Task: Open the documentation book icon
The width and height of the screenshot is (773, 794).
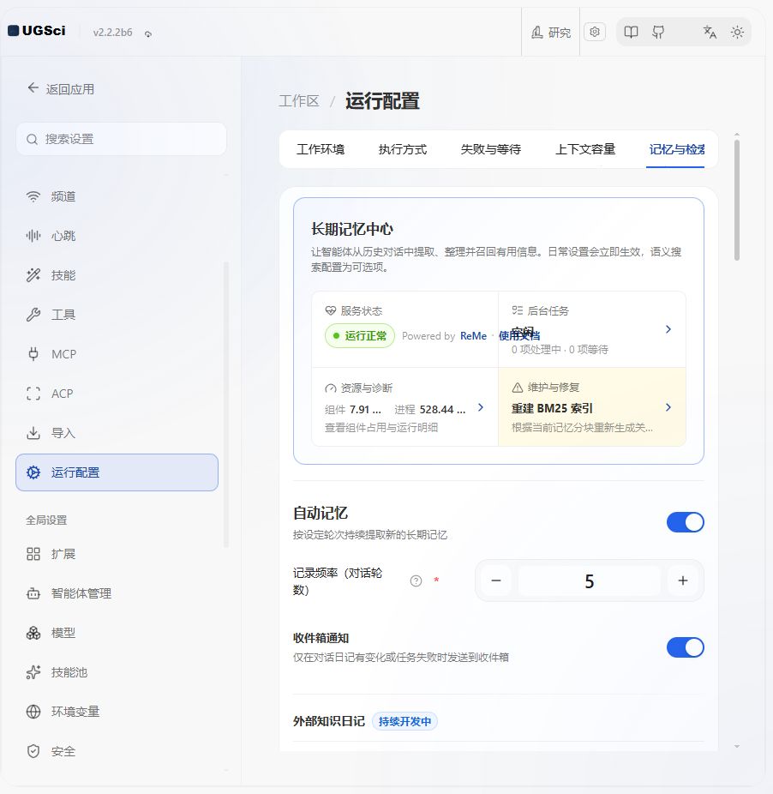Action: pyautogui.click(x=631, y=33)
